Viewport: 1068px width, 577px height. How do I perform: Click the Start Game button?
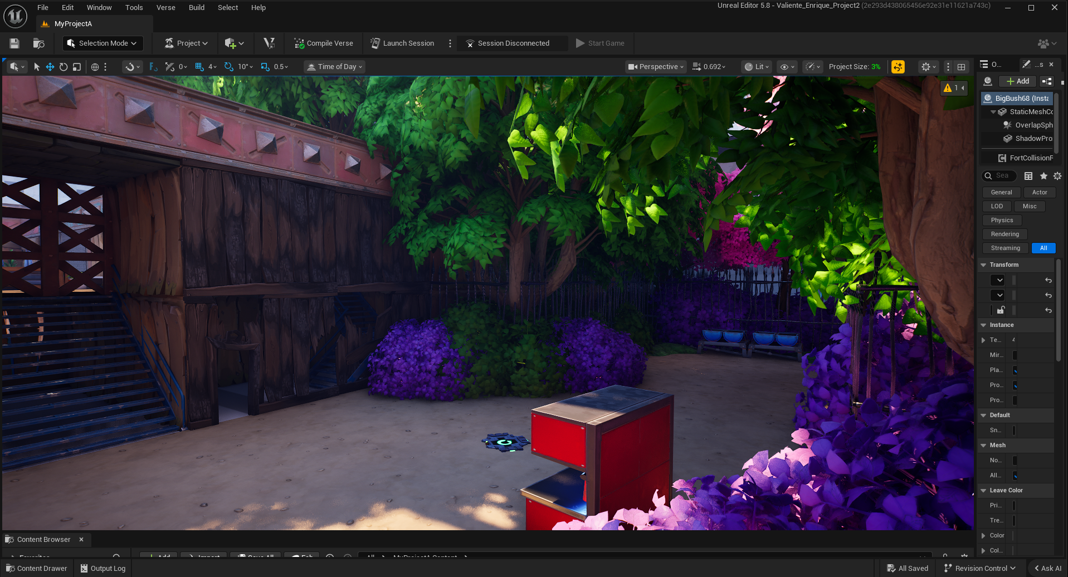pyautogui.click(x=600, y=43)
